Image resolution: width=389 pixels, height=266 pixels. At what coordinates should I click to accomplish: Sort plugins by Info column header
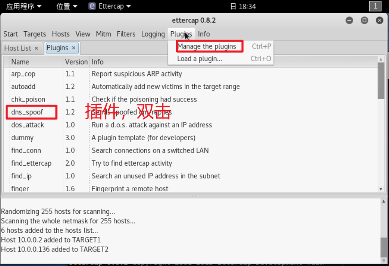233,62
